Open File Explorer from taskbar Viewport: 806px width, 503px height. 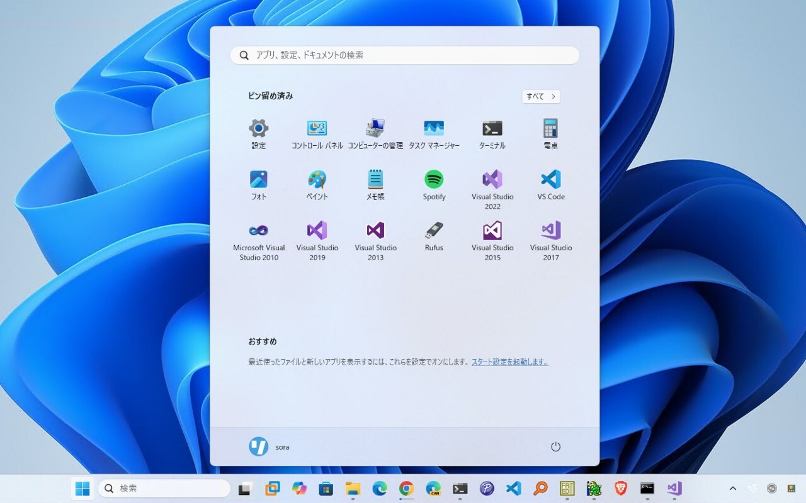(353, 489)
